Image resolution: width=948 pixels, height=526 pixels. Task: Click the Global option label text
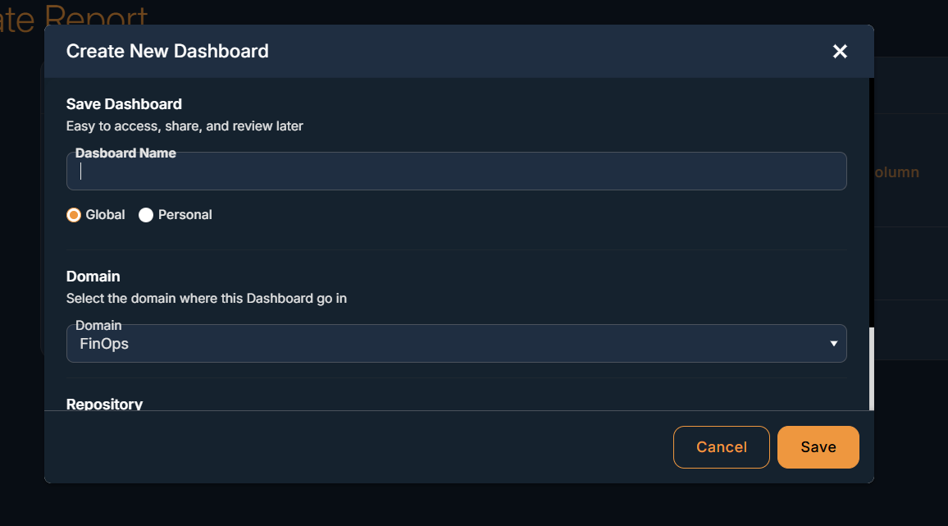click(x=105, y=215)
